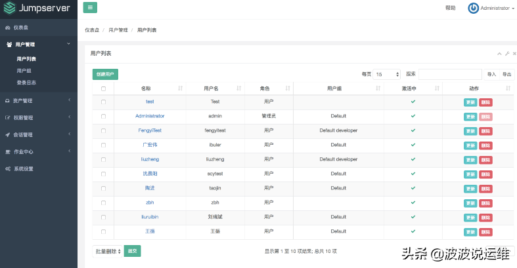Click the green 创建用户 button
The width and height of the screenshot is (517, 268).
105,75
